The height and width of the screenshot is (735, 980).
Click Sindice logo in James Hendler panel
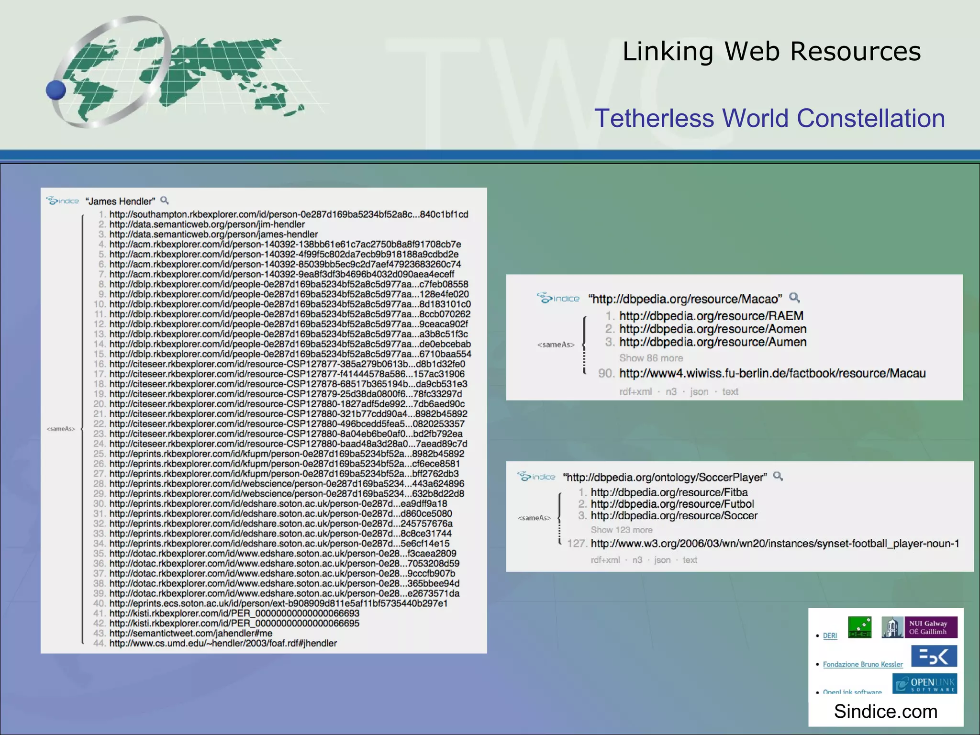point(63,200)
